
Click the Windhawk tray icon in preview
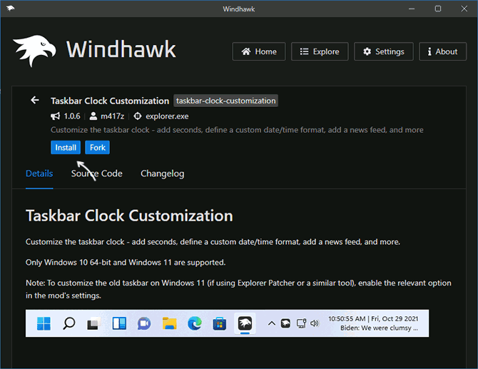click(285, 323)
